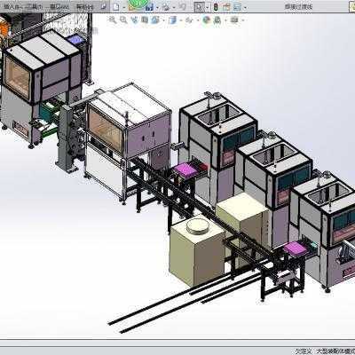This screenshot has width=355, height=355.
Task: Save the assembly with the floppy disk icon
Action: click(x=149, y=7)
